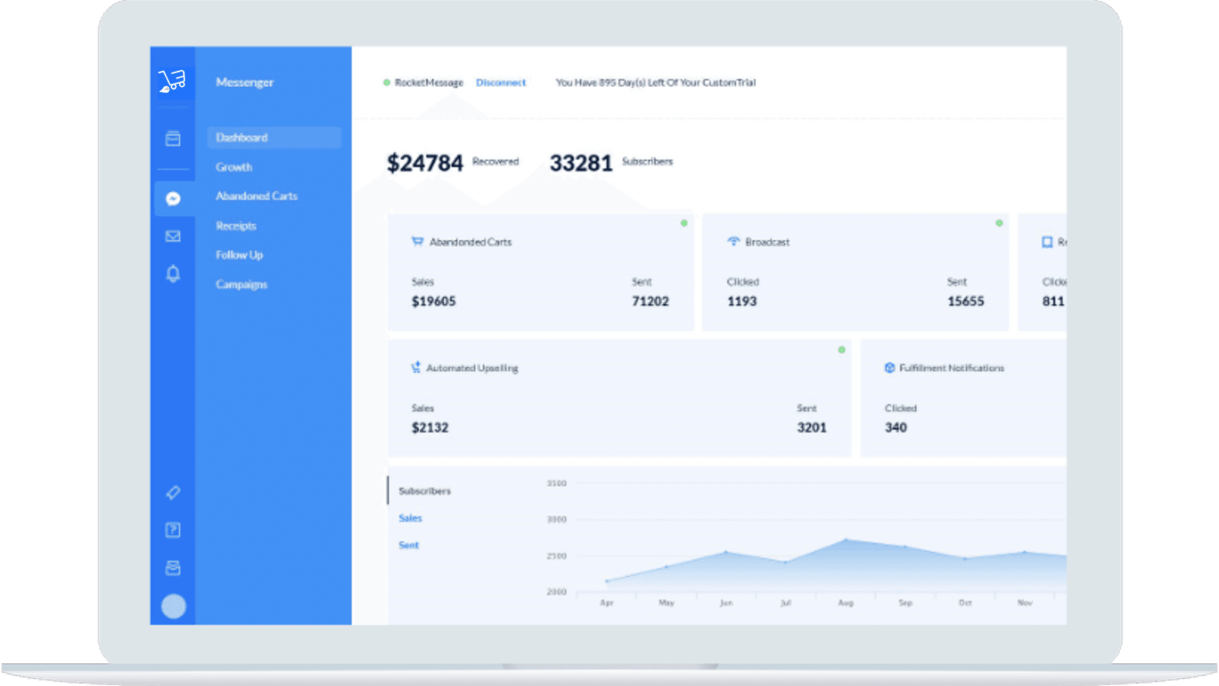Screen dimensions: 1219x686
Task: Open the Messenger chat bubble icon
Action: click(173, 199)
